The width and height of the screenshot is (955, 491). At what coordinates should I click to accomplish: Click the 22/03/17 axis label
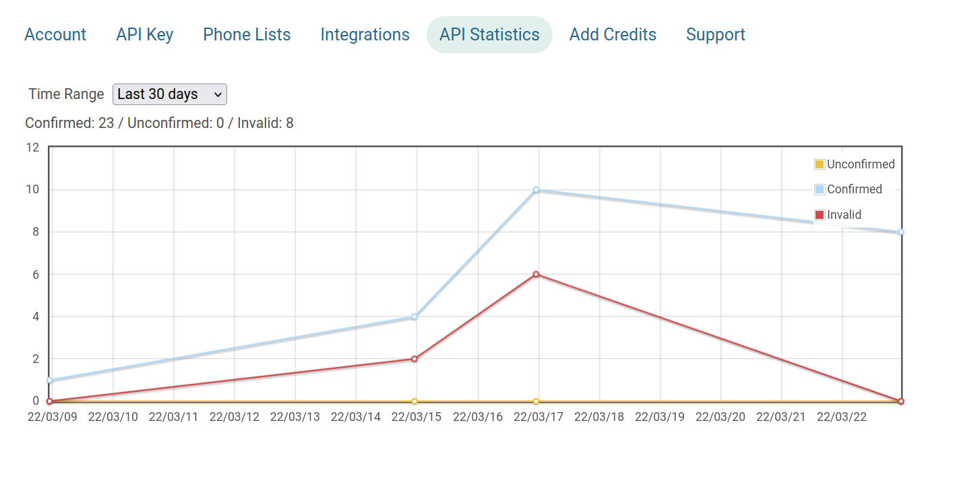pyautogui.click(x=538, y=417)
